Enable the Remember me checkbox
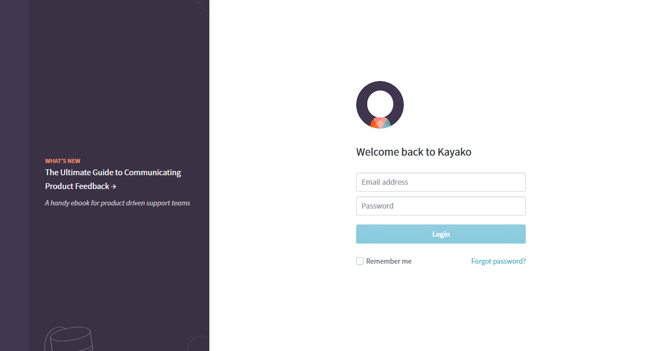671x351 pixels. pos(360,261)
